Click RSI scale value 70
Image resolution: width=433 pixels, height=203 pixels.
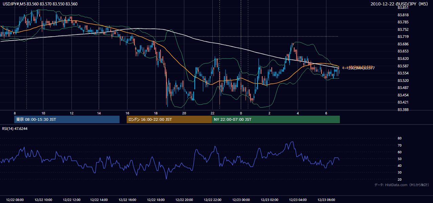(x=399, y=145)
